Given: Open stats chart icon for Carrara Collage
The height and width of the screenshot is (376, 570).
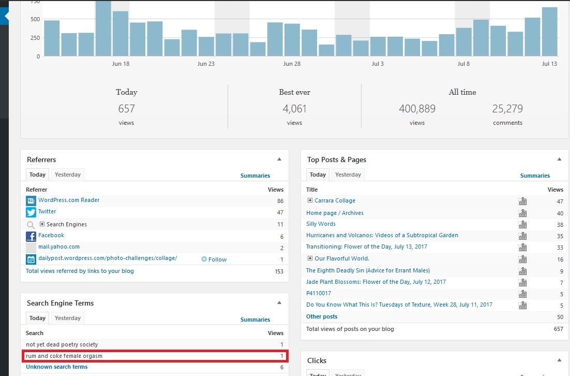Looking at the screenshot, I should pos(522,201).
